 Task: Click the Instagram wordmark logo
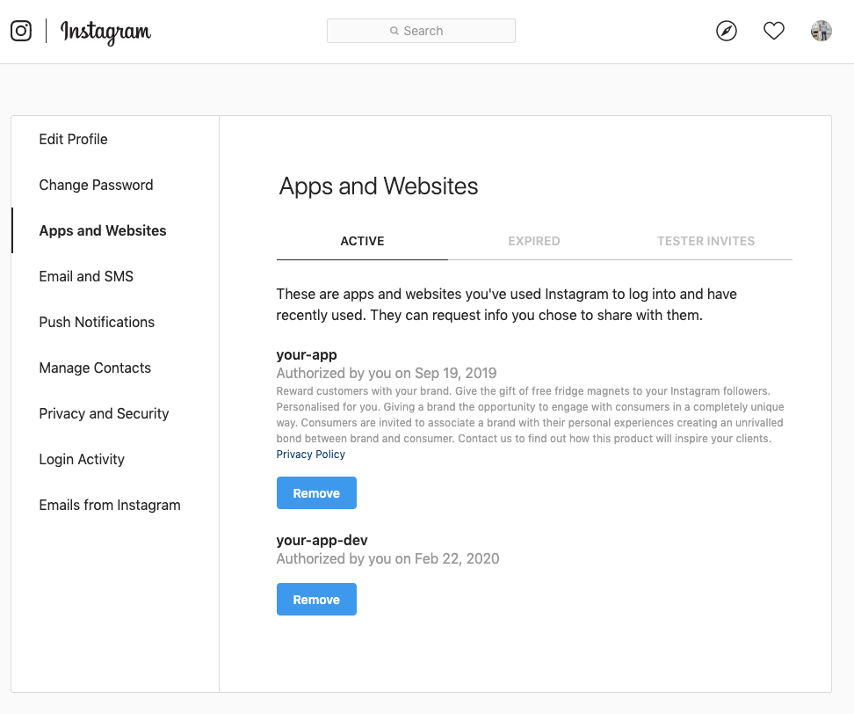[x=105, y=33]
